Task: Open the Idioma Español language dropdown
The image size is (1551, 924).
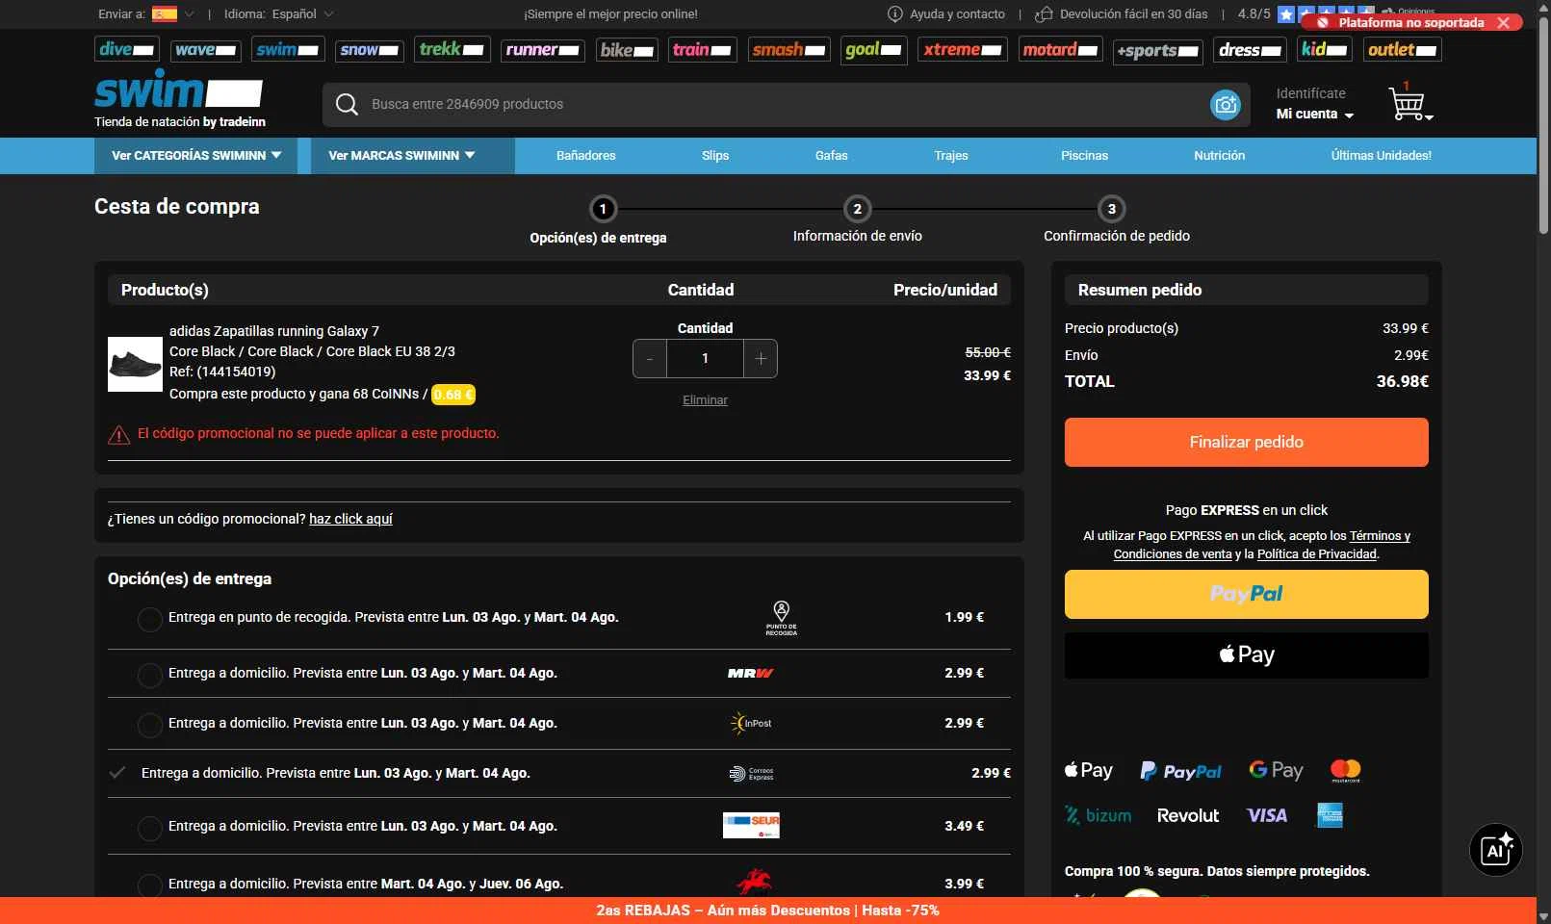Action: point(279,13)
